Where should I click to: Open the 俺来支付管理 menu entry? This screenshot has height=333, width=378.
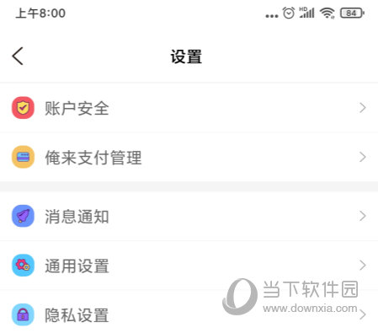[189, 157]
